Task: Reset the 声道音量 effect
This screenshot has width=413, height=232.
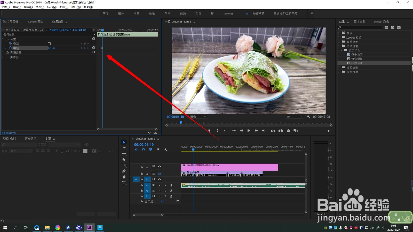Action: [93, 52]
